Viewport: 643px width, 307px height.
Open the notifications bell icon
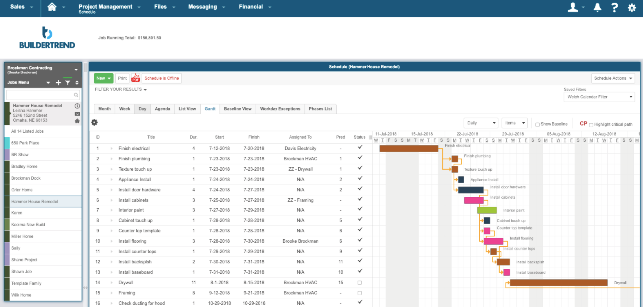(x=597, y=7)
